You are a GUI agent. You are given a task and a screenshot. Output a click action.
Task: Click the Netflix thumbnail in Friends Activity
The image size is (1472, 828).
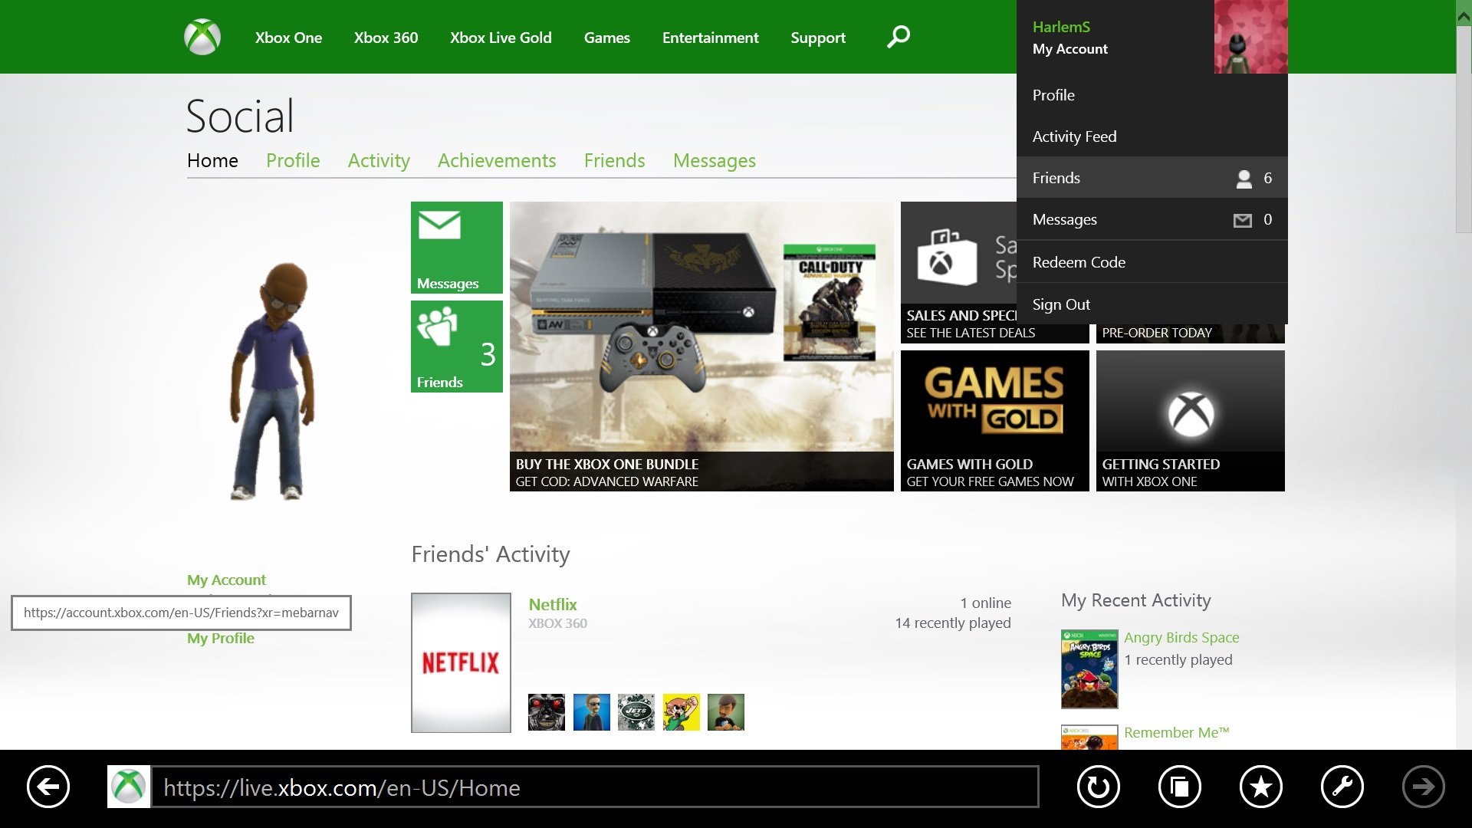click(x=462, y=661)
